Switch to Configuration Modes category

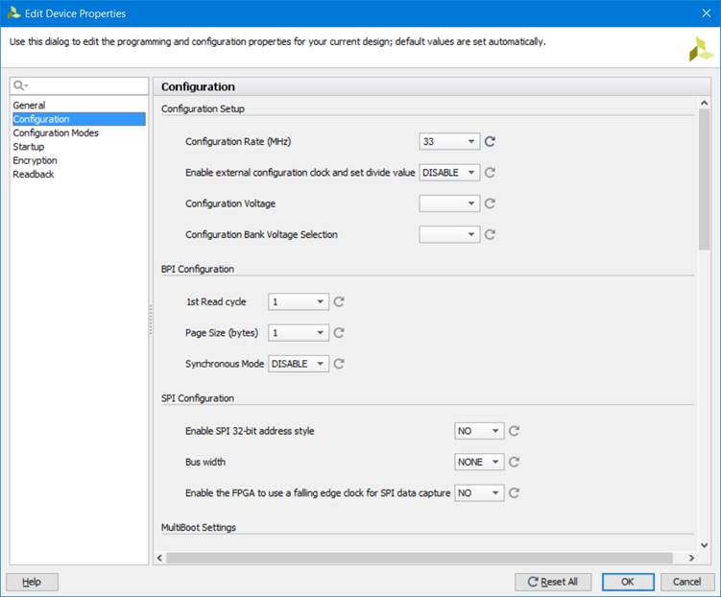56,133
